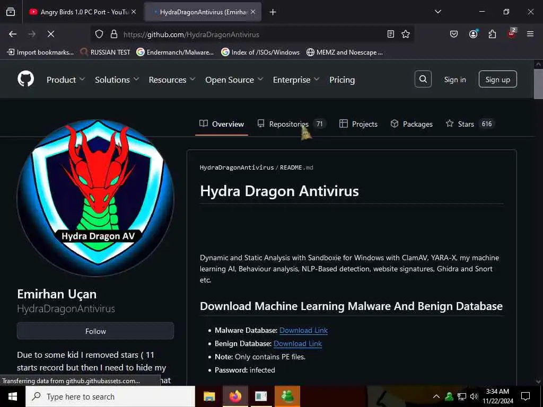Bookmark this page with star icon
Screen dimensions: 543x407
click(406, 34)
